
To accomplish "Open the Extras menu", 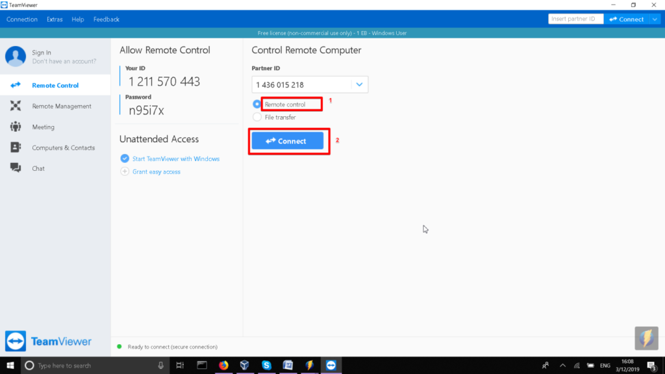I will tap(55, 19).
